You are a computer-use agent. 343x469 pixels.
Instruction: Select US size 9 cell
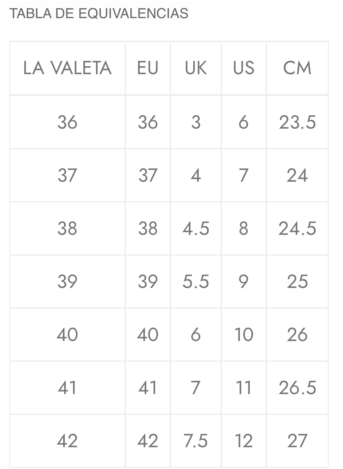click(x=244, y=281)
